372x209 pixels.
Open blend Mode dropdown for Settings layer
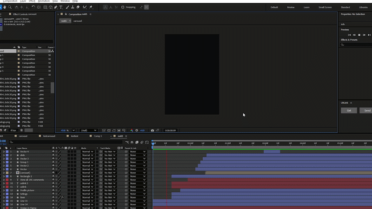coord(87,194)
